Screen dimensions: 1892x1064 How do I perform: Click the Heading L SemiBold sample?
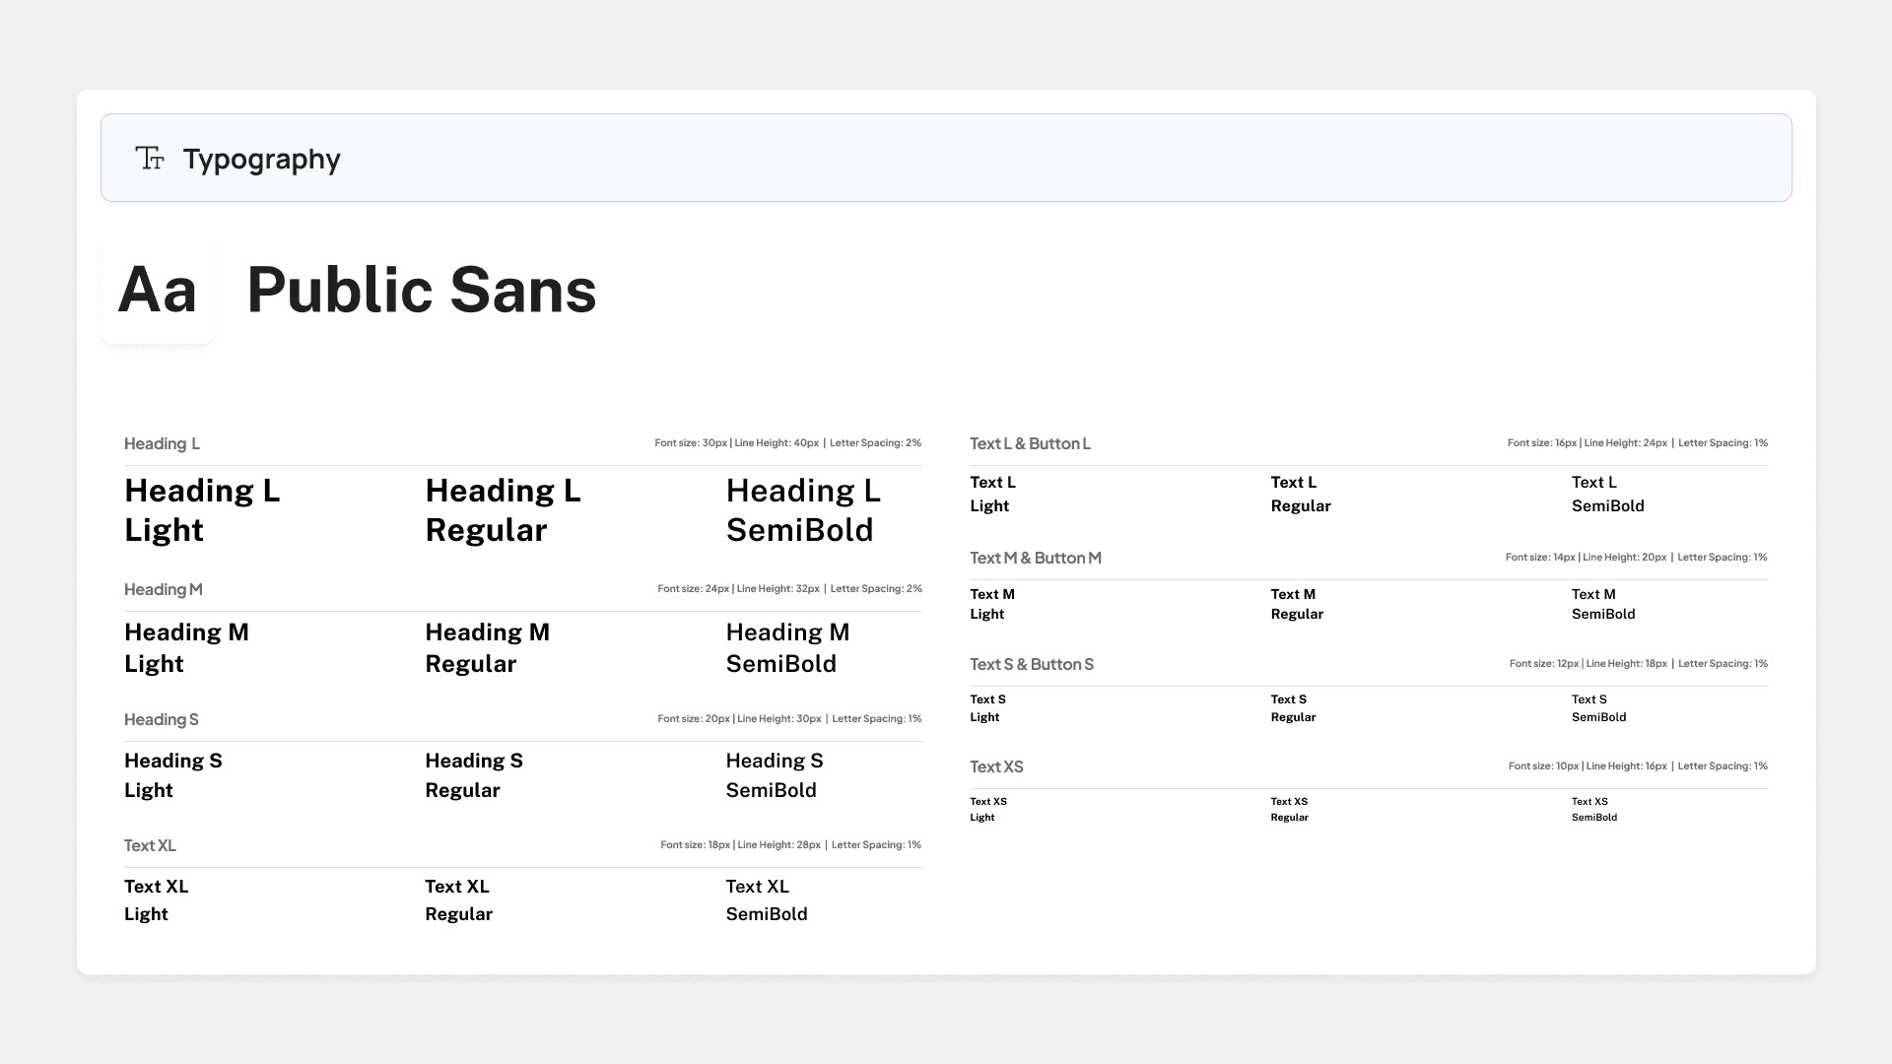point(802,510)
